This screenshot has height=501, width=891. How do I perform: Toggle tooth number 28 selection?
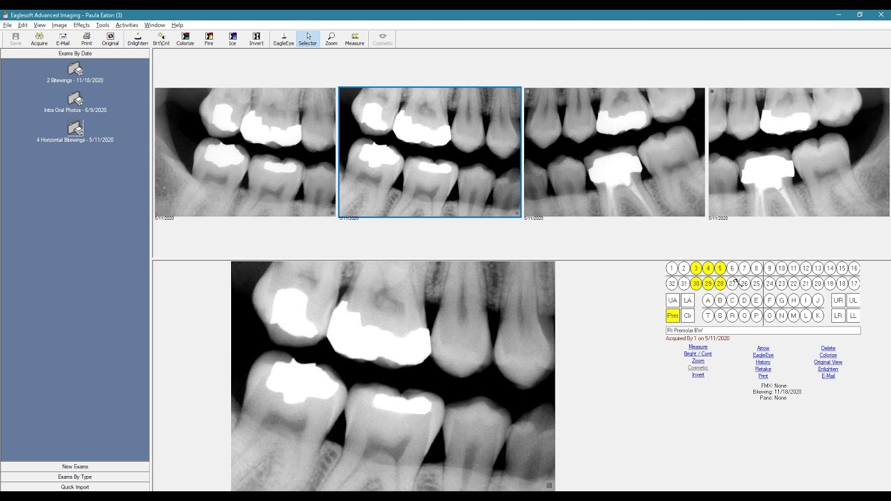pos(720,284)
